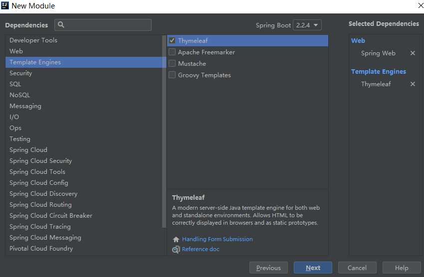
Task: Click the home icon beside Handling Form Submission
Action: pyautogui.click(x=176, y=239)
